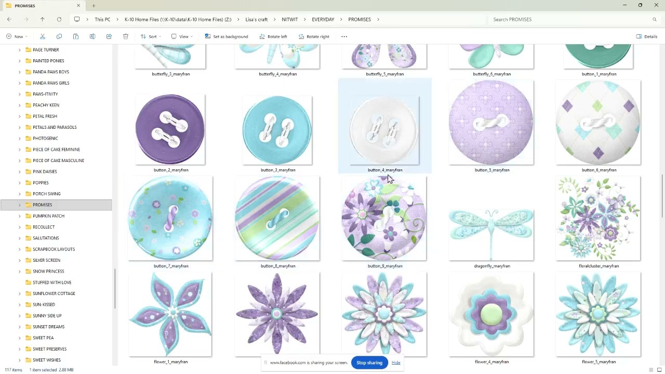The height and width of the screenshot is (374, 665).
Task: Click the Hide link in sharing bar
Action: pos(396,363)
